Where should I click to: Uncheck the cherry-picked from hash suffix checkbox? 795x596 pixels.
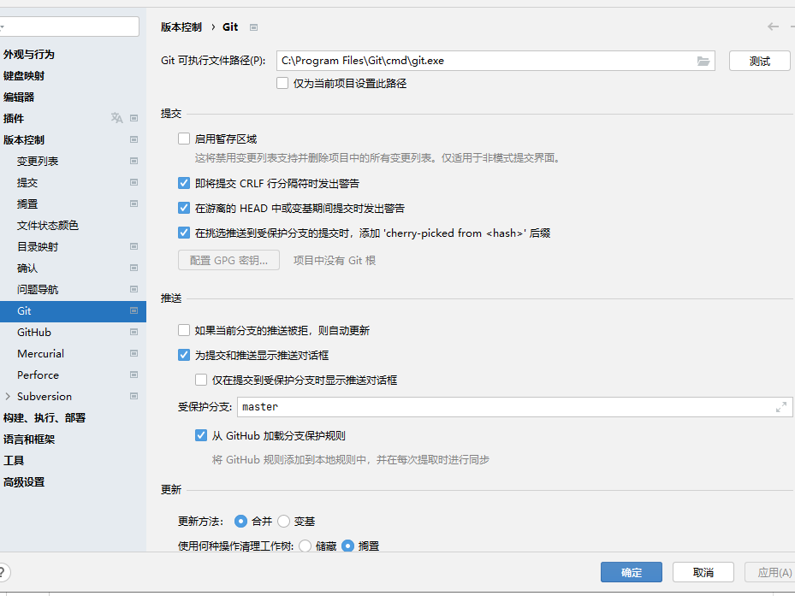click(x=184, y=233)
